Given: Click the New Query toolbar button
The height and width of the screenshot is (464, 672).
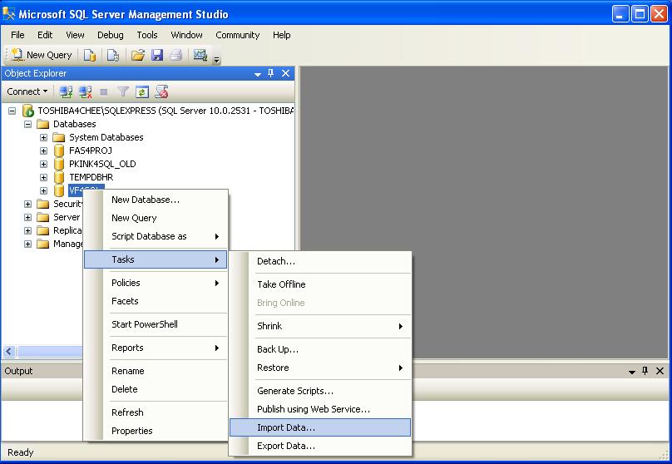Looking at the screenshot, I should click(x=41, y=55).
